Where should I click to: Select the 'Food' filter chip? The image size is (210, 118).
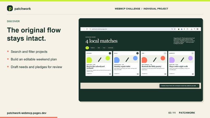(104, 48)
